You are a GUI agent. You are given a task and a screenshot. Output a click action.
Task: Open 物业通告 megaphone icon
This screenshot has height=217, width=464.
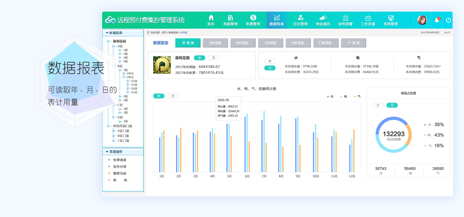[x=323, y=18]
